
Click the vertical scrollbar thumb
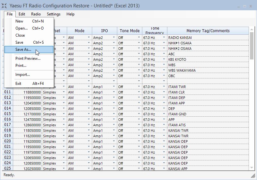pyautogui.click(x=252, y=46)
